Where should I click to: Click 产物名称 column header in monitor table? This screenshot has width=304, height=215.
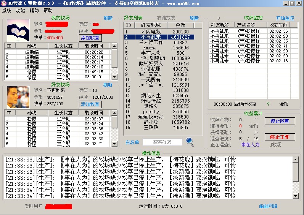coord(251,25)
